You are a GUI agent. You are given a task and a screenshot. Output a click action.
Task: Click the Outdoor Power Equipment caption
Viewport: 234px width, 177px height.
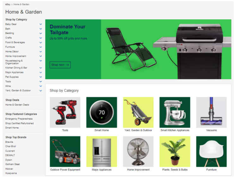65,170
